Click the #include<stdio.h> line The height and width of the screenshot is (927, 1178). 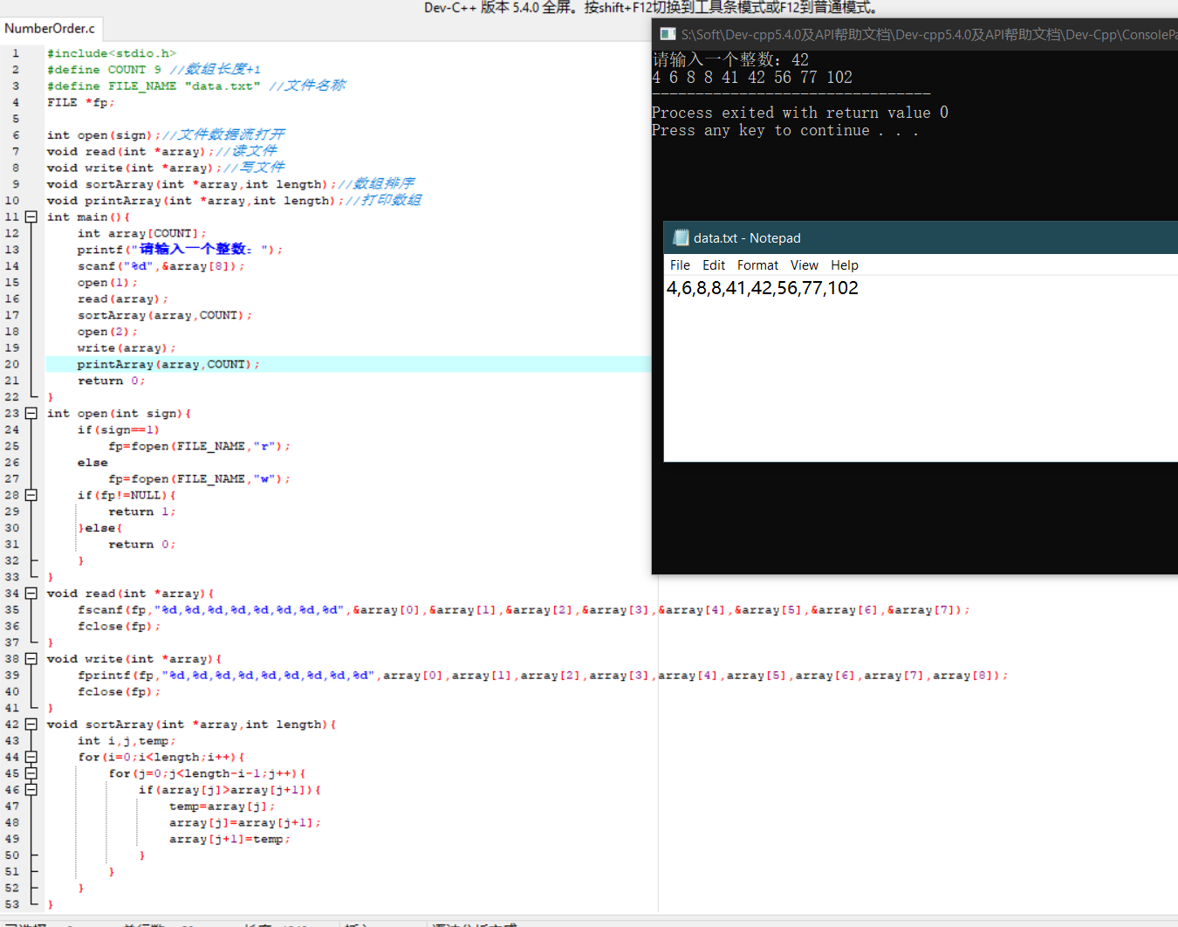[x=112, y=53]
